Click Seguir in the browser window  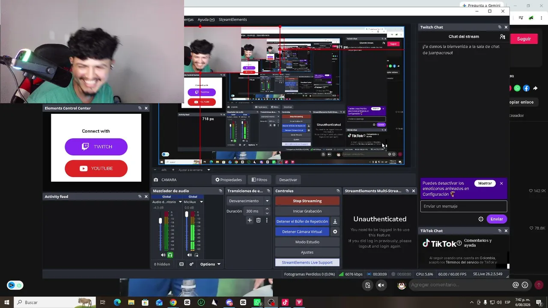[x=523, y=39]
